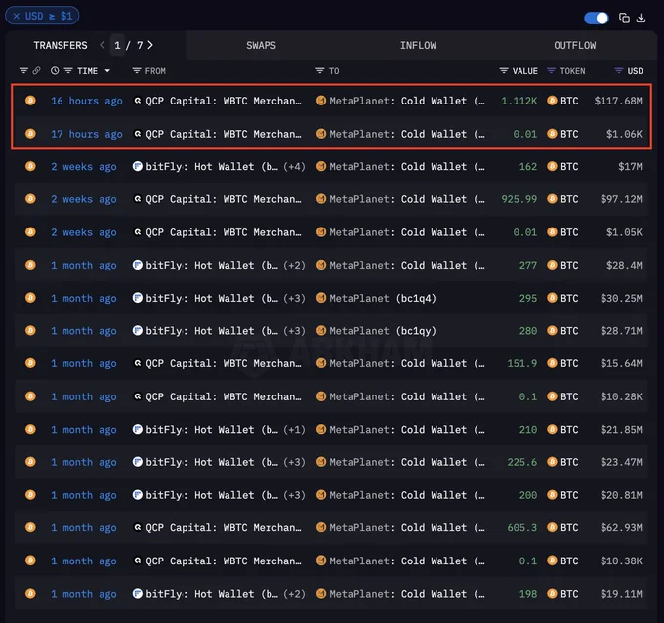Click the $1.06K USD amount
Image resolution: width=664 pixels, height=623 pixels.
[624, 134]
